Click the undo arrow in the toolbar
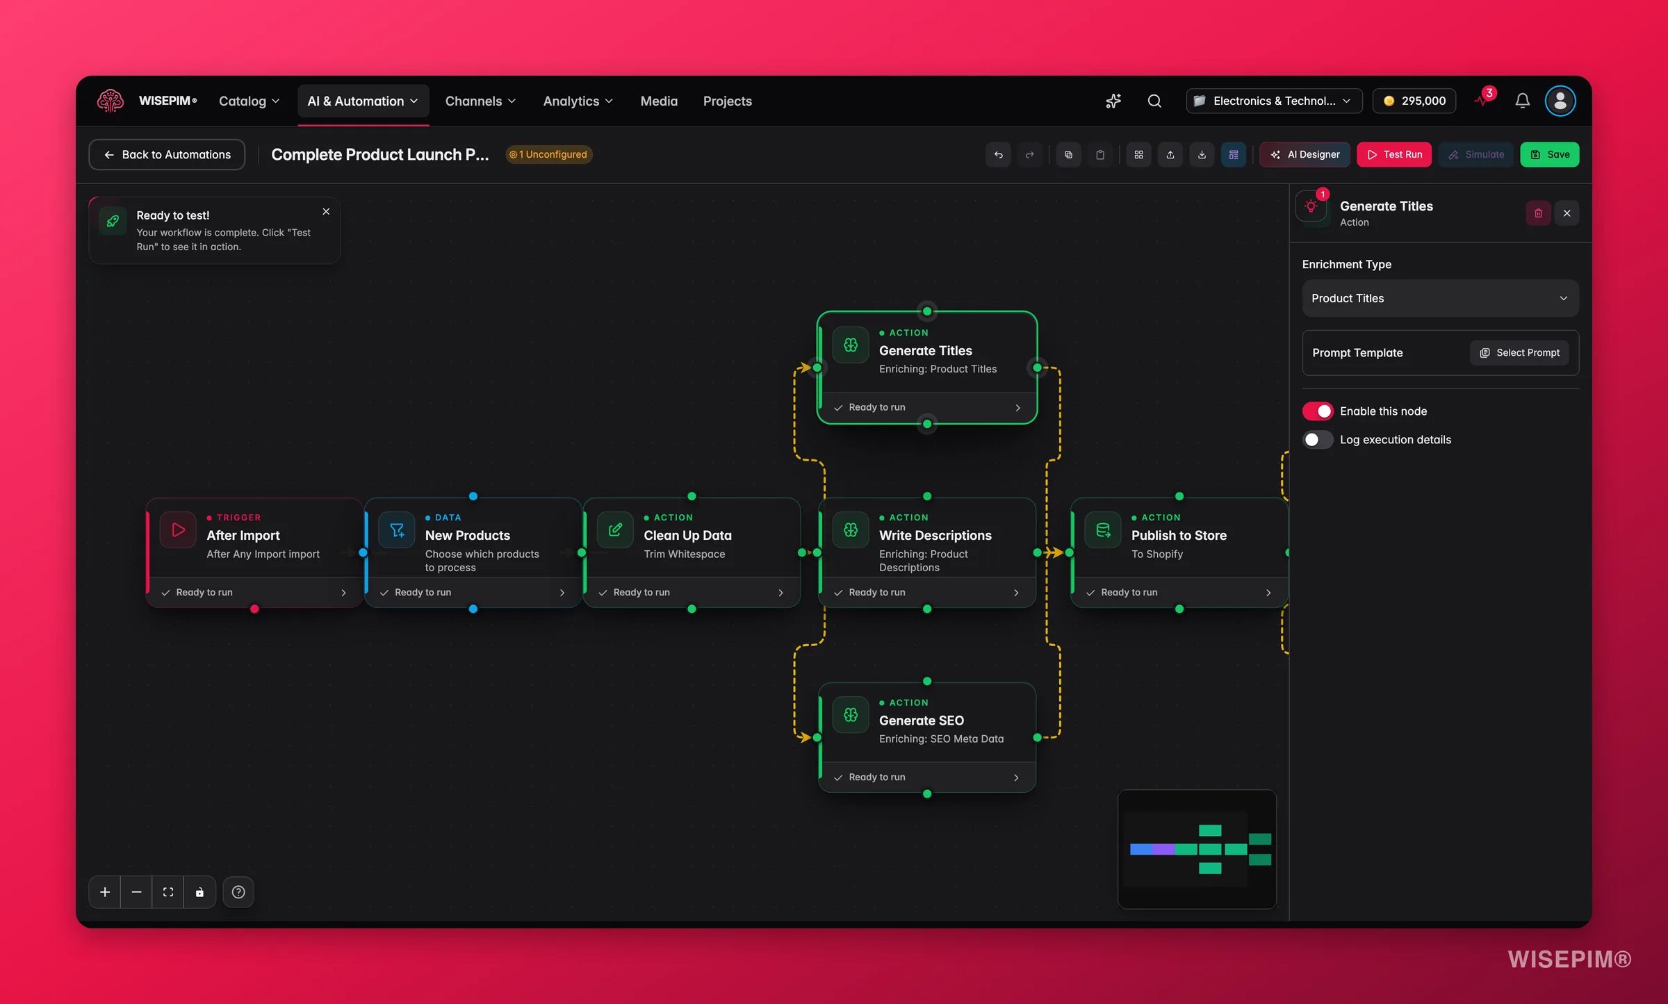The height and width of the screenshot is (1004, 1668). pos(998,154)
